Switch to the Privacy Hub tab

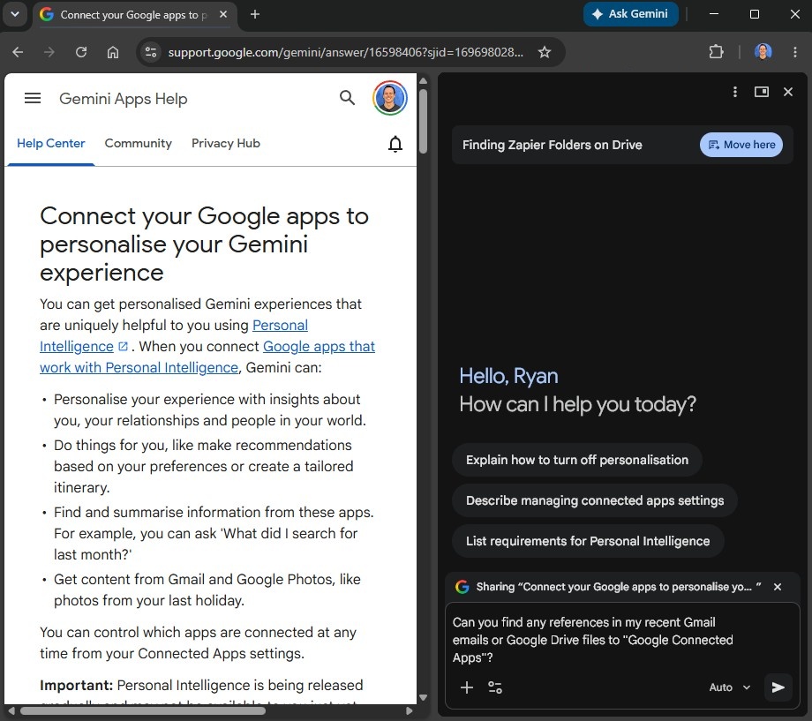pyautogui.click(x=226, y=144)
